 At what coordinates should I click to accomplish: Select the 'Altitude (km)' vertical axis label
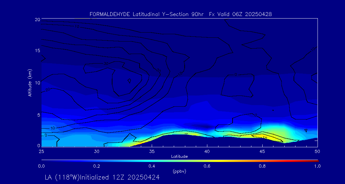coord(30,82)
